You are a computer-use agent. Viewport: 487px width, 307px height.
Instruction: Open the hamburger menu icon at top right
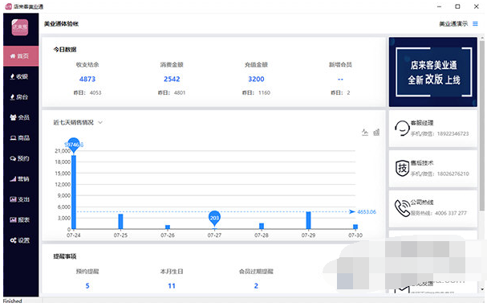click(x=475, y=23)
